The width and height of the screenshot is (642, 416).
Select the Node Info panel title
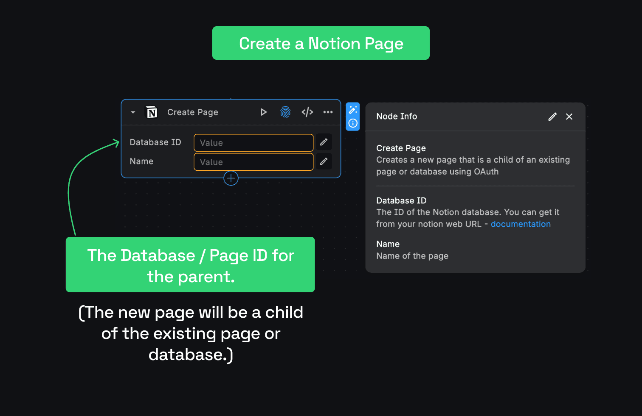click(396, 116)
